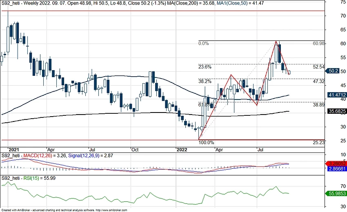Select the 41.4712 MA50 value label
The image size is (347, 212).
pos(337,95)
